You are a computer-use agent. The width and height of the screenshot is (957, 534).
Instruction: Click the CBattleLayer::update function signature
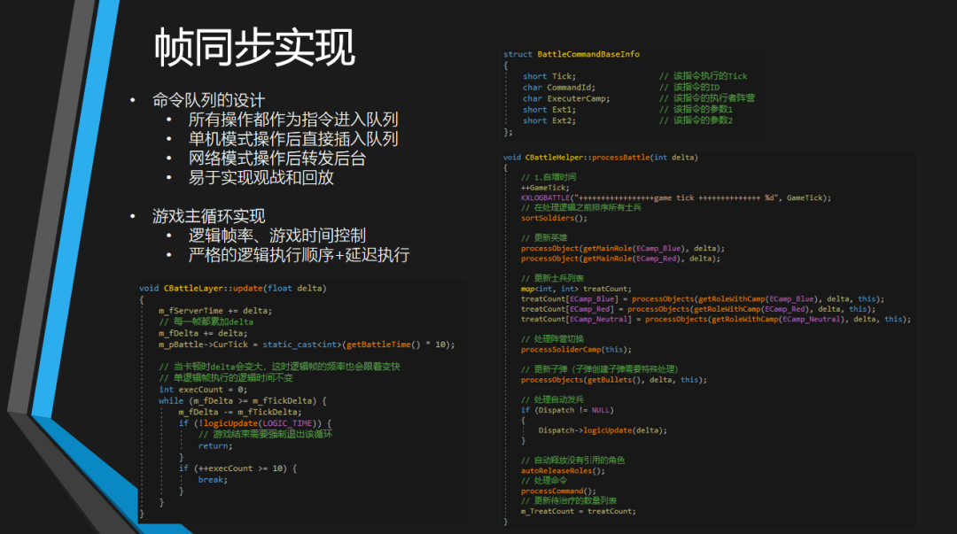[x=232, y=288]
